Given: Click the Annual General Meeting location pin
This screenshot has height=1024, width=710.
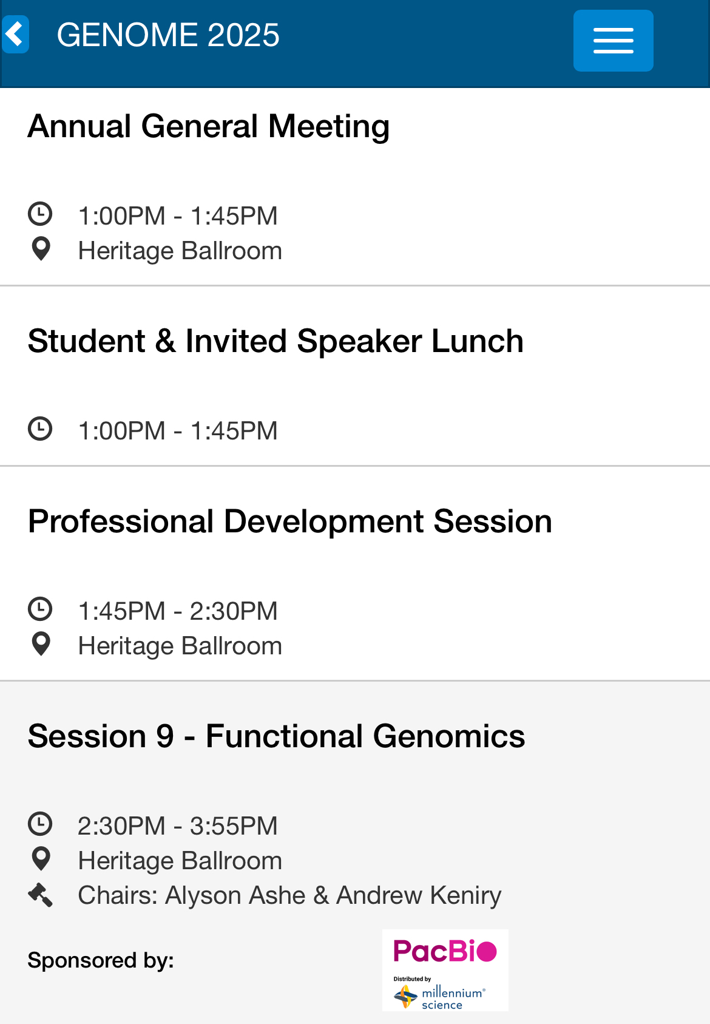Looking at the screenshot, I should point(41,249).
